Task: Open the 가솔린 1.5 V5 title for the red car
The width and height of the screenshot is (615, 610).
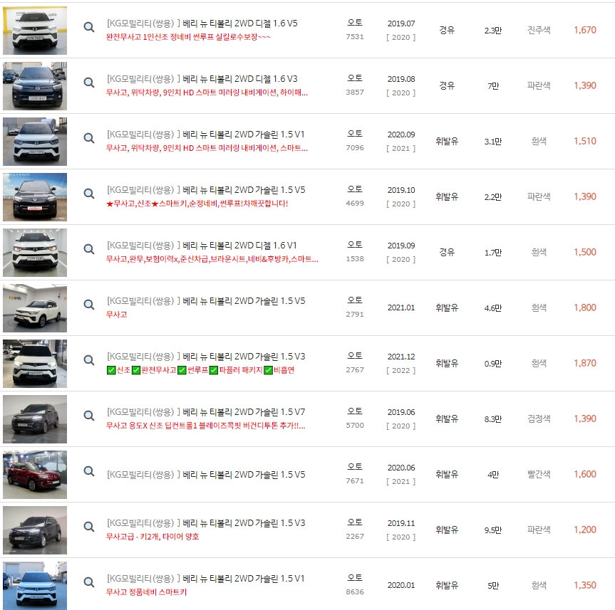Action: click(205, 475)
